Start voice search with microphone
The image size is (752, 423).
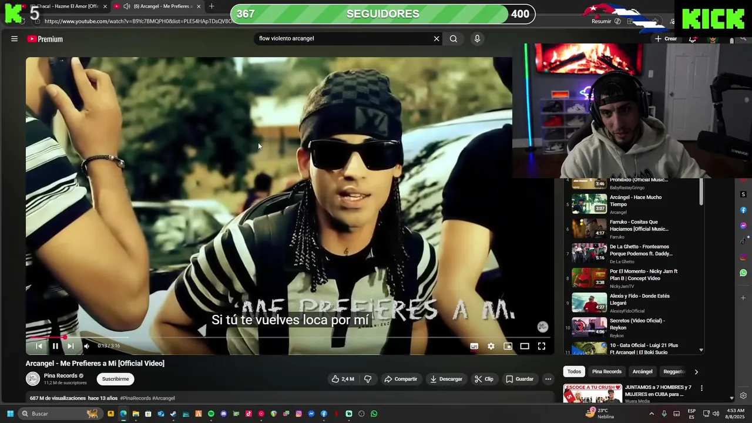[477, 39]
